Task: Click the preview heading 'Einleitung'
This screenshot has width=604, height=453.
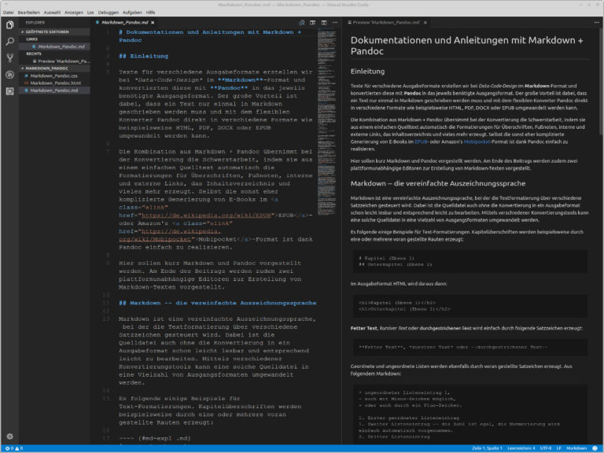Action: pyautogui.click(x=367, y=72)
